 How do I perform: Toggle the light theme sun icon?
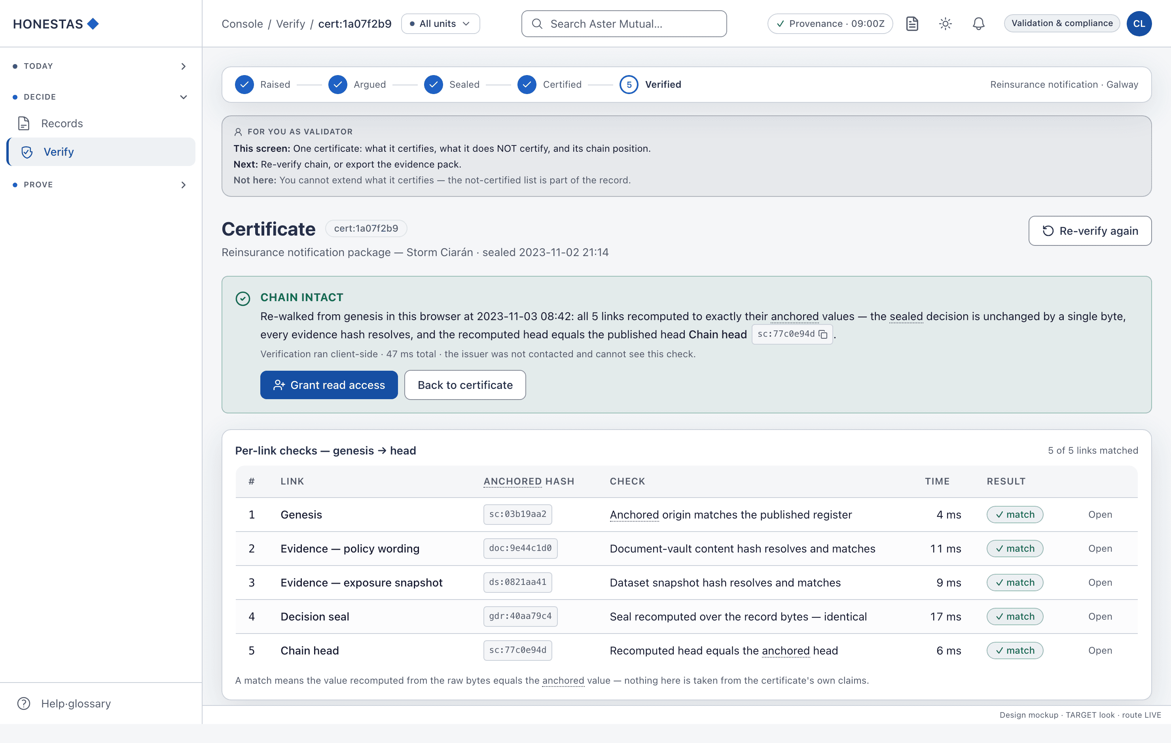(945, 23)
